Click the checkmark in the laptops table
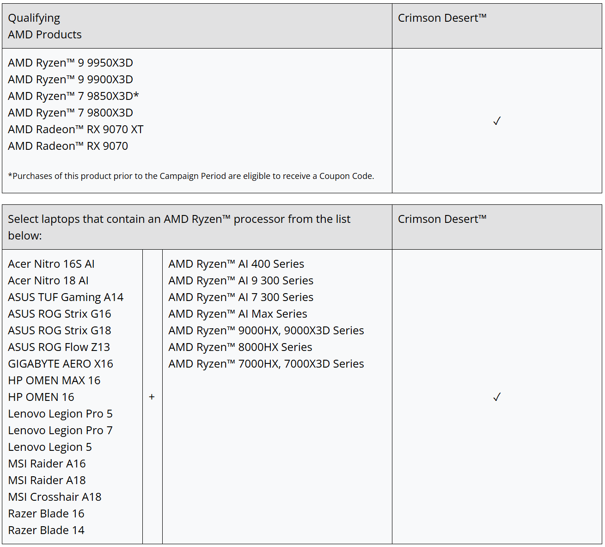Viewport: 605px width, 547px height. pos(497,397)
